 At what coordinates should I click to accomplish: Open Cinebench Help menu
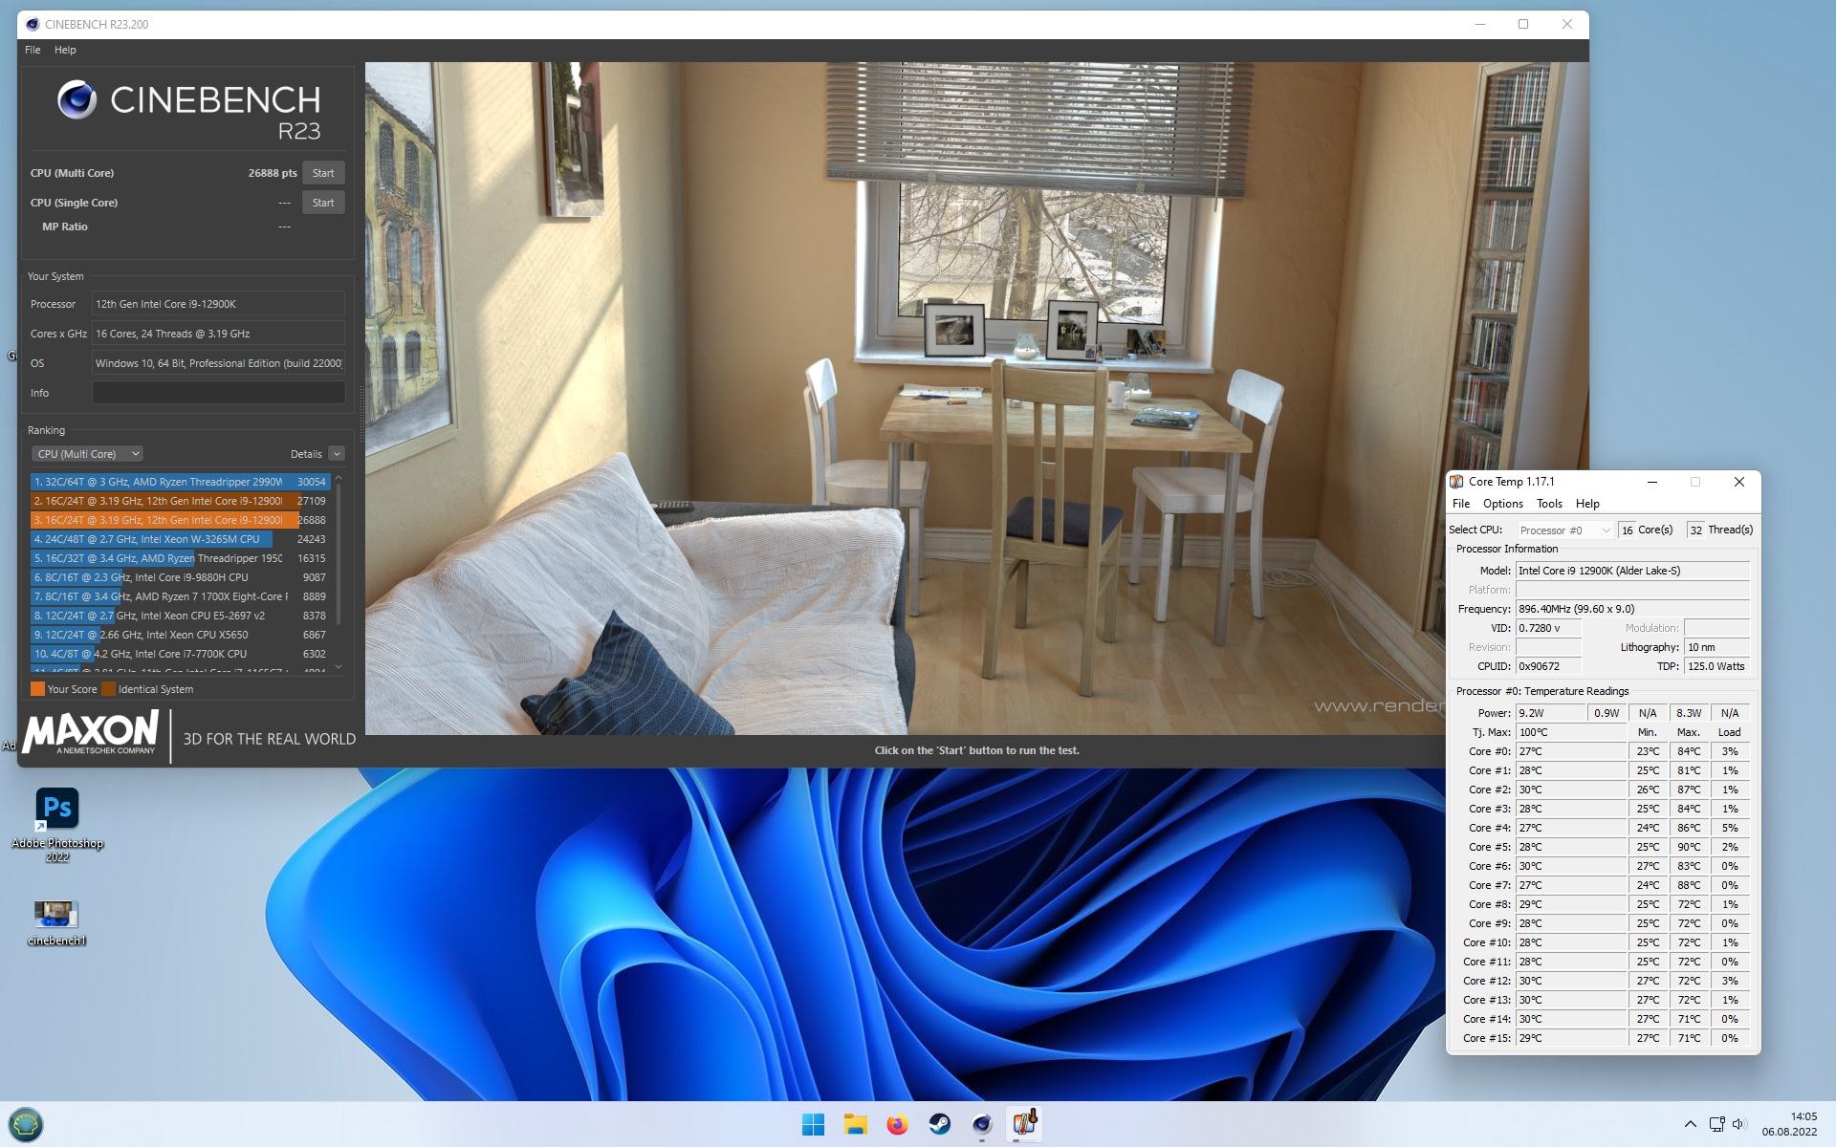(65, 50)
